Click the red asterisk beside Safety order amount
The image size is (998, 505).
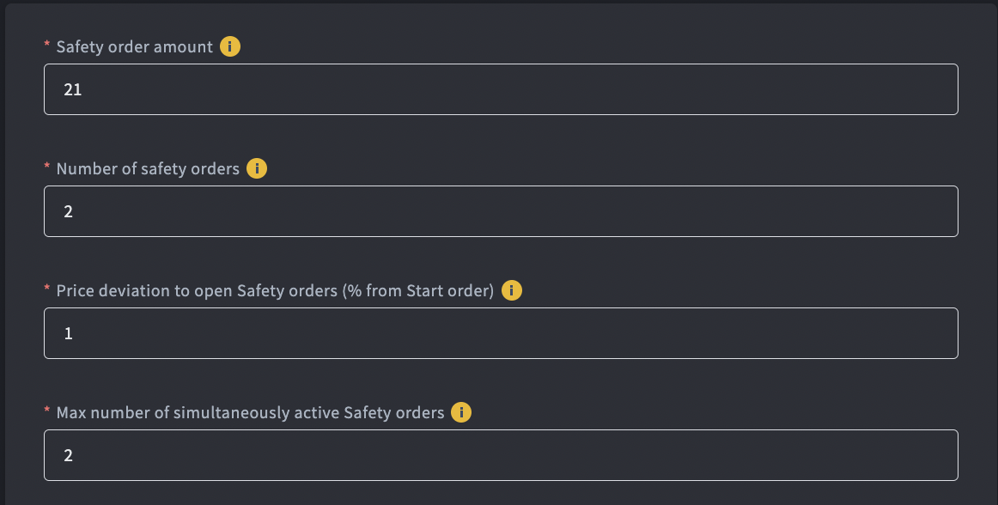[47, 45]
